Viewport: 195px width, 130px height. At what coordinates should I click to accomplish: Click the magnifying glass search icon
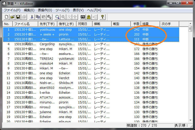(x=58, y=17)
